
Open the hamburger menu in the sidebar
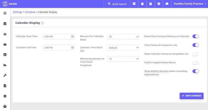point(5,13)
